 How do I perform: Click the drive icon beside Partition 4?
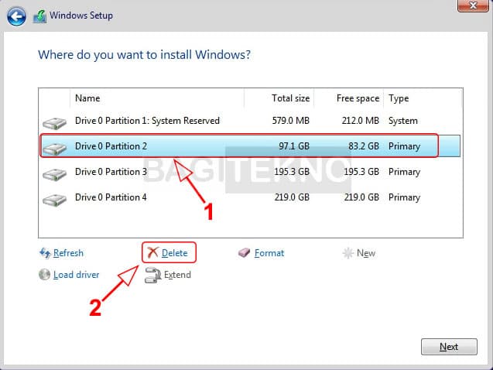(x=56, y=198)
